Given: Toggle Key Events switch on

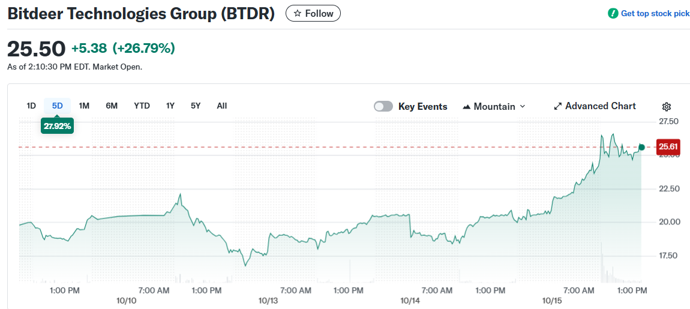Looking at the screenshot, I should click(383, 106).
